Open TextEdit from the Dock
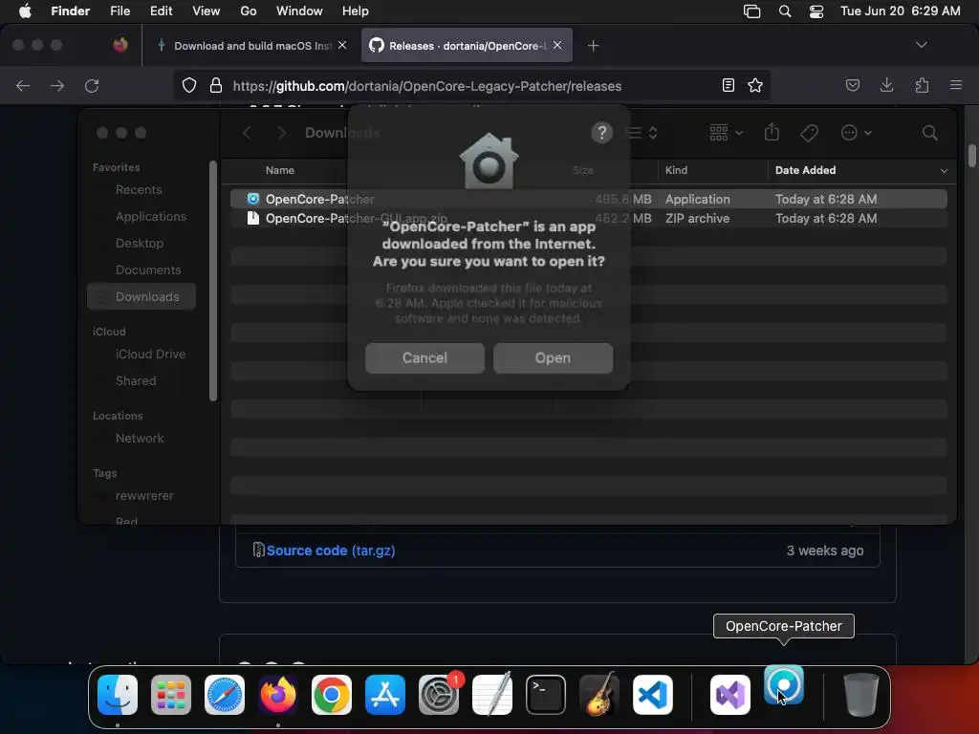 point(492,695)
